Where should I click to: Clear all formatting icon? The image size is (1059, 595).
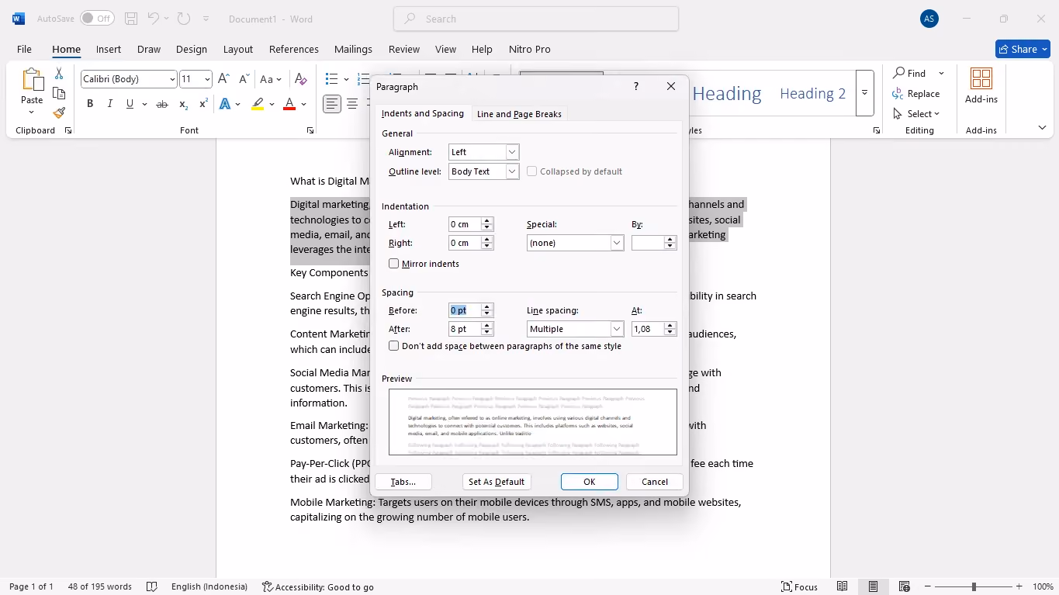(301, 79)
